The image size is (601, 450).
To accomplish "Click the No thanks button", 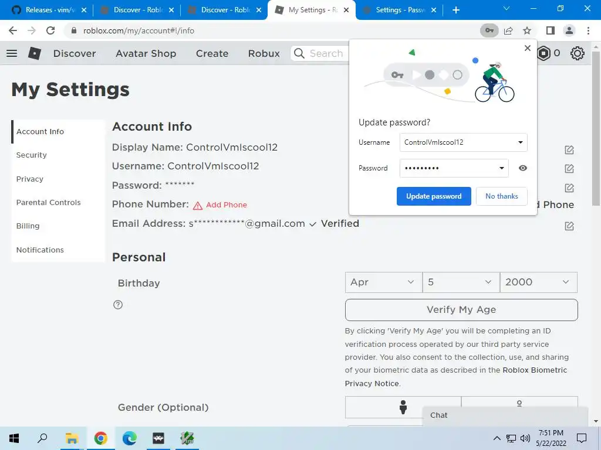I will tap(502, 196).
